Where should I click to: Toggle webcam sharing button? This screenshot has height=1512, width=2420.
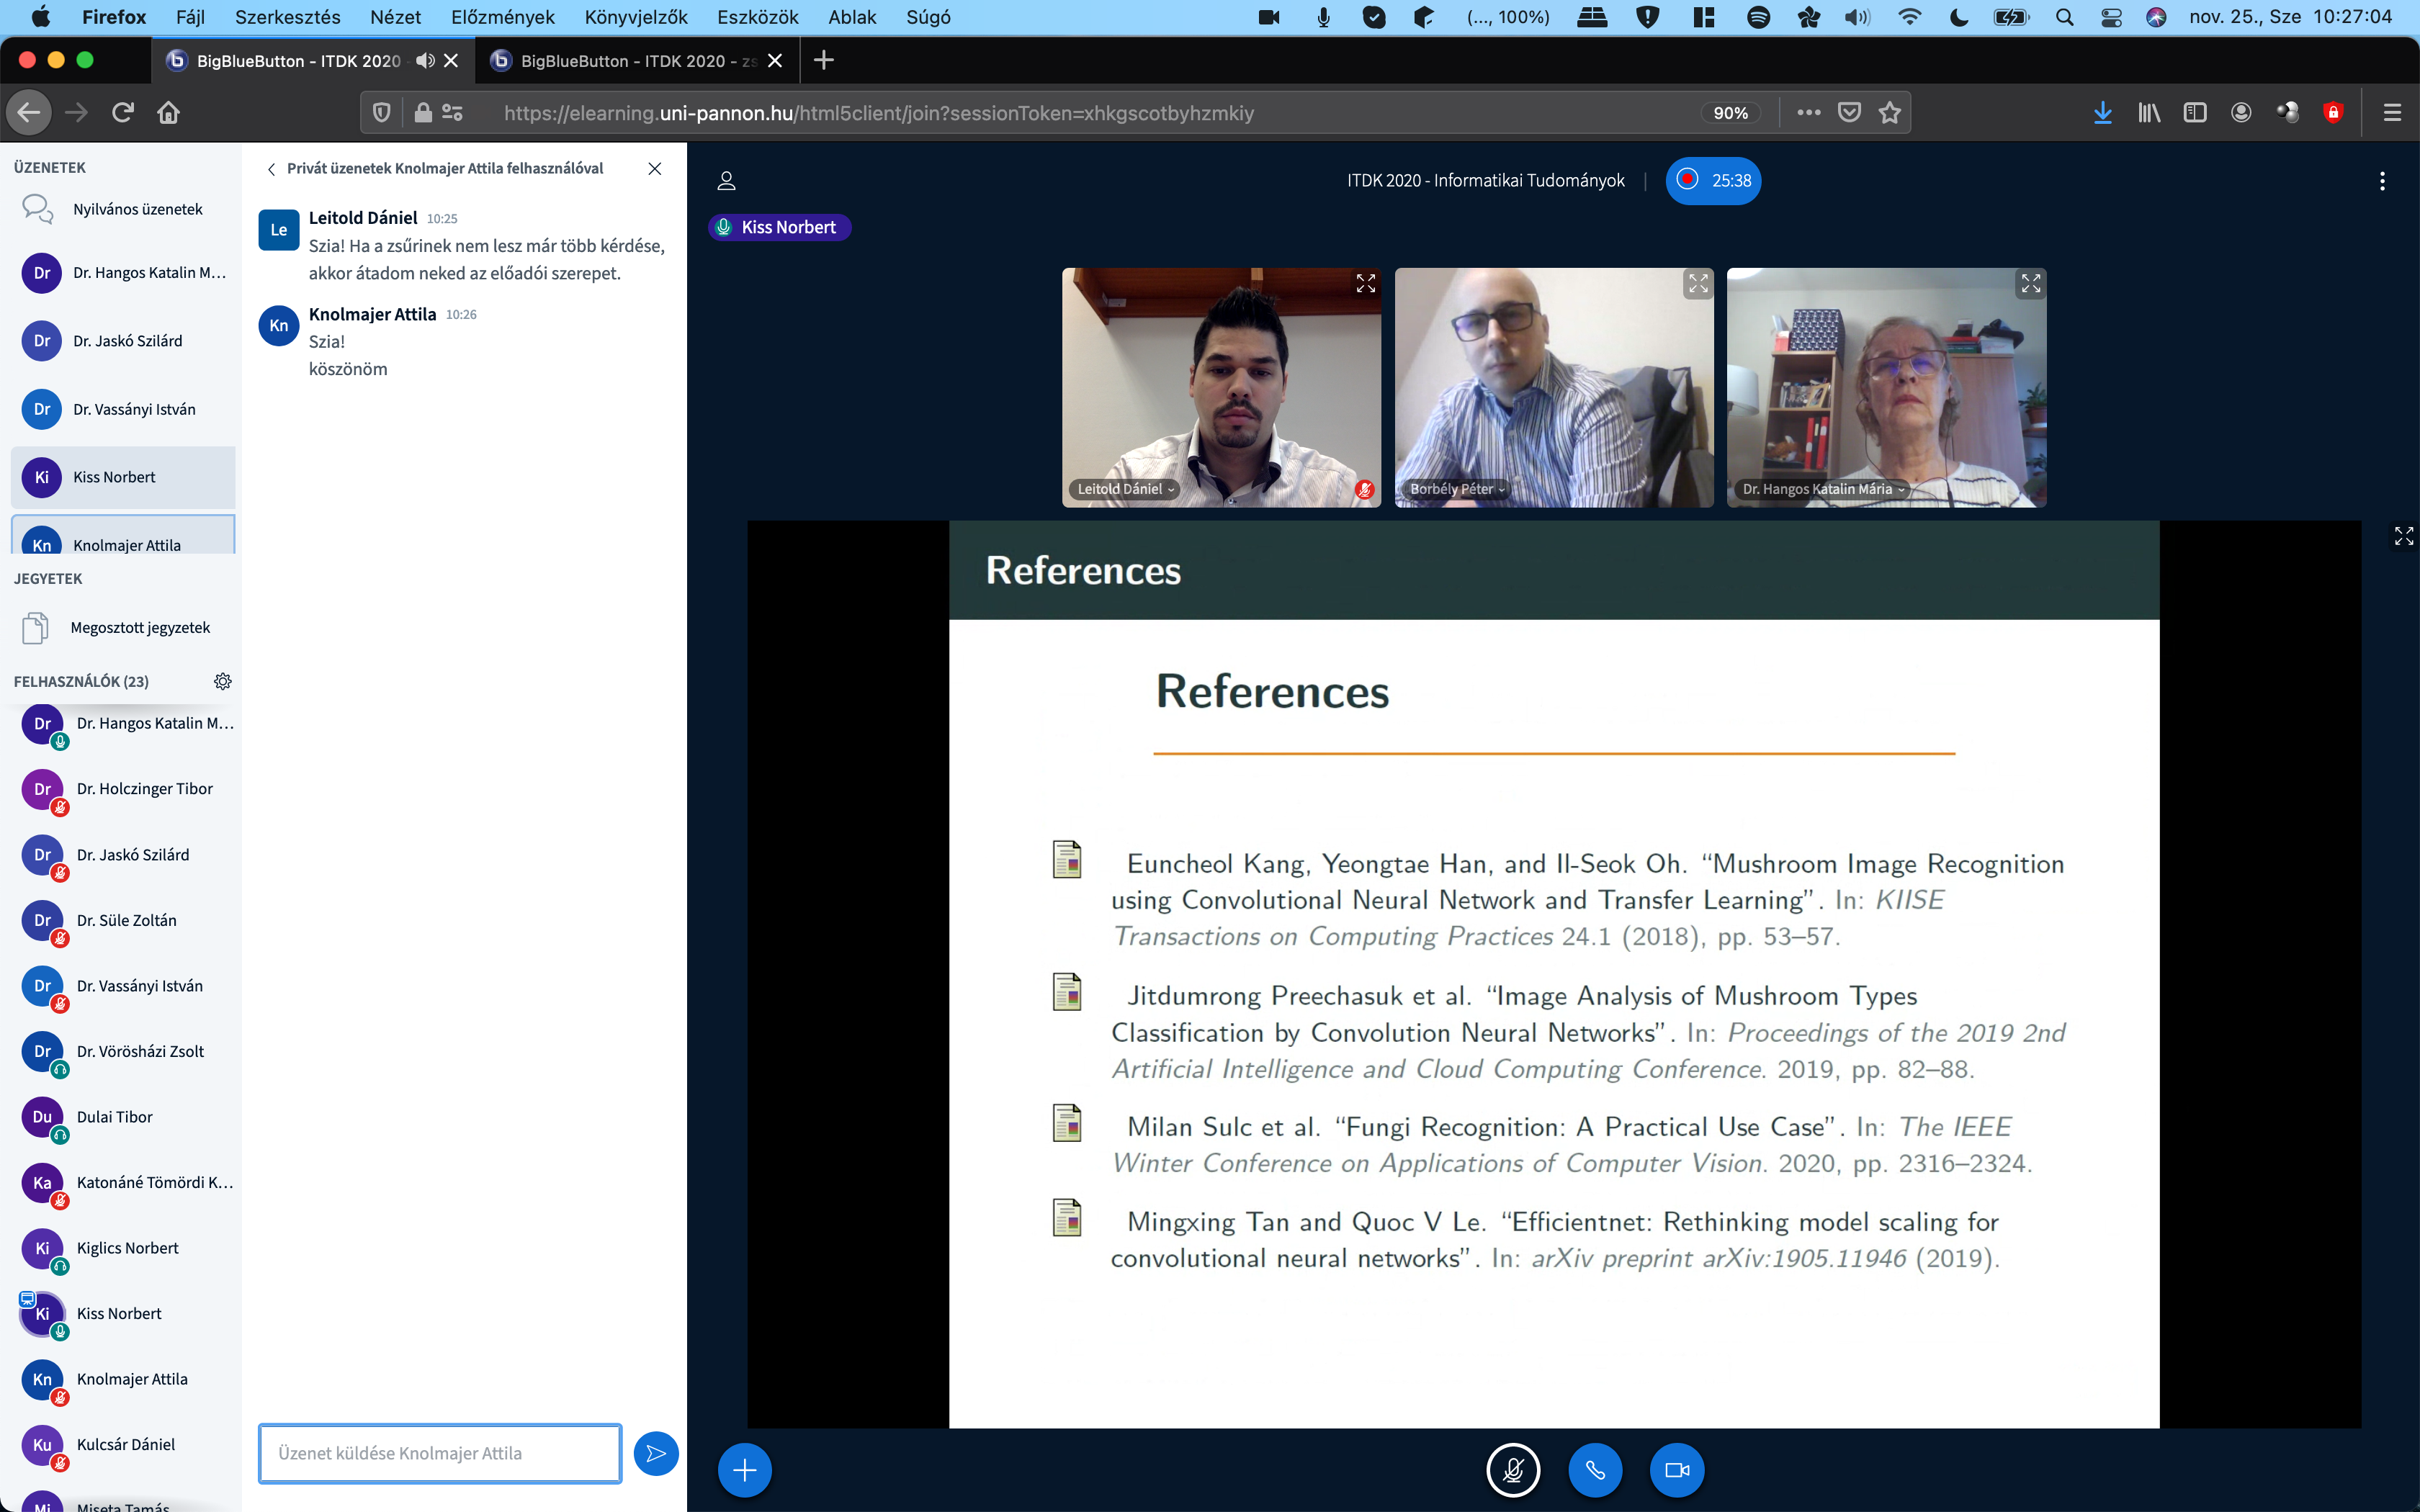click(1677, 1470)
